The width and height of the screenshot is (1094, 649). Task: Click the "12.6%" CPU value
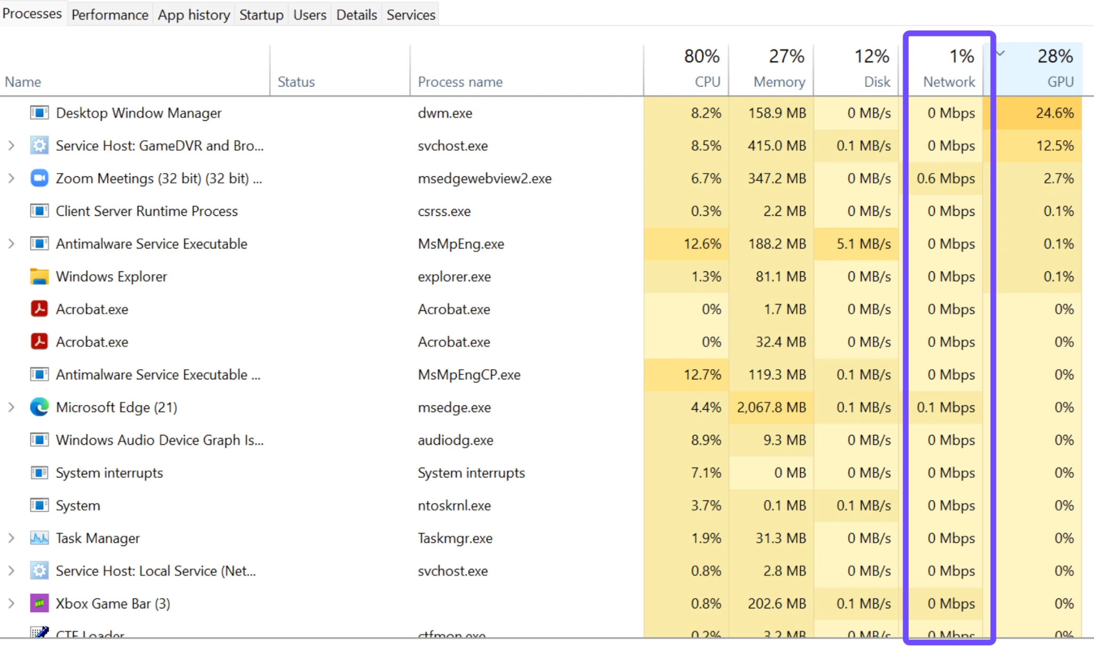tap(702, 244)
